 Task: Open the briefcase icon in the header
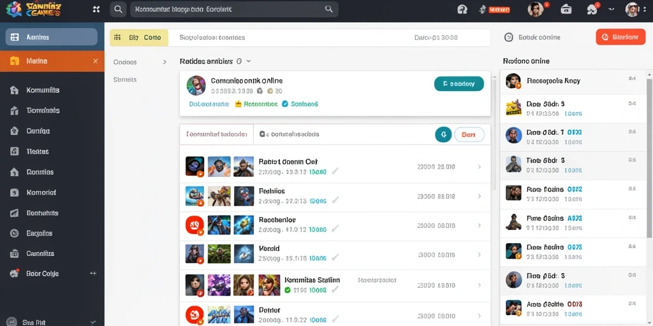point(566,9)
